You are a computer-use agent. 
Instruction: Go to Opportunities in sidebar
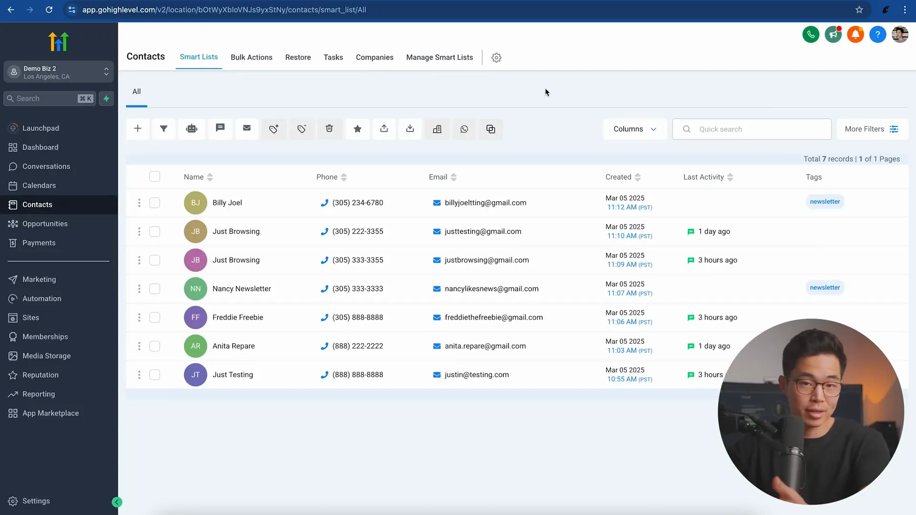pyautogui.click(x=45, y=224)
